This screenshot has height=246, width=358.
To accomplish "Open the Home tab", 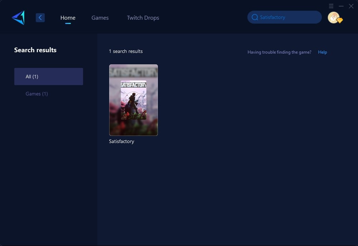I will [x=68, y=18].
